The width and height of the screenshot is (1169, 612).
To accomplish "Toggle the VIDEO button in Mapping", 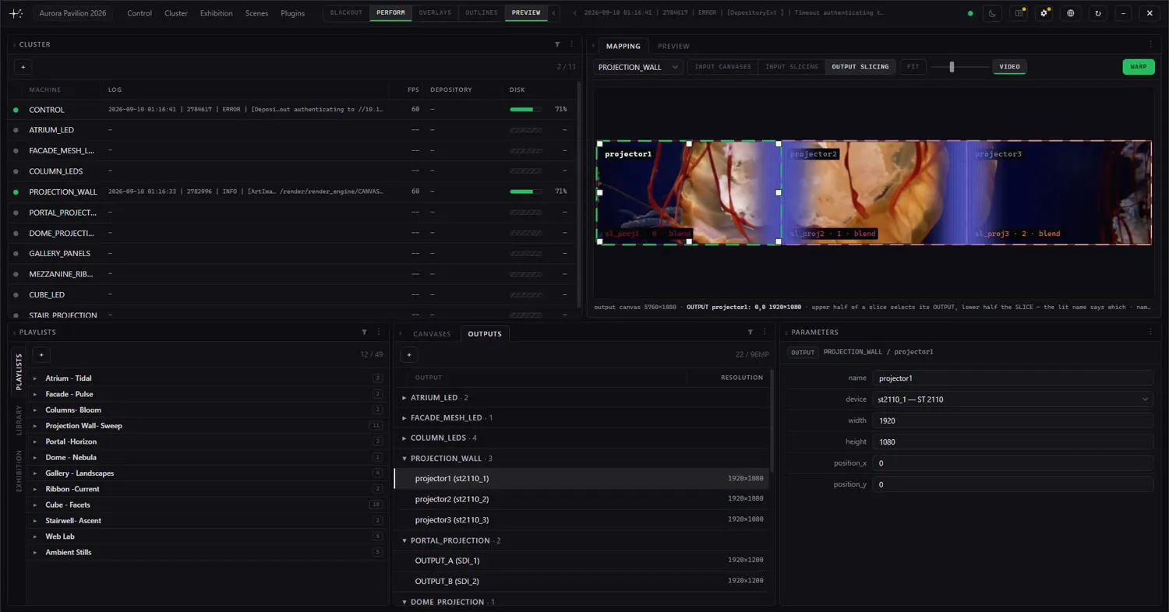I will click(1009, 67).
